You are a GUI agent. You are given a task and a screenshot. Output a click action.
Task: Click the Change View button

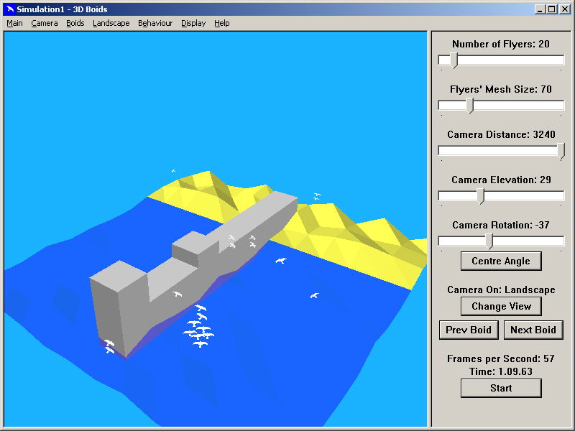(x=501, y=307)
